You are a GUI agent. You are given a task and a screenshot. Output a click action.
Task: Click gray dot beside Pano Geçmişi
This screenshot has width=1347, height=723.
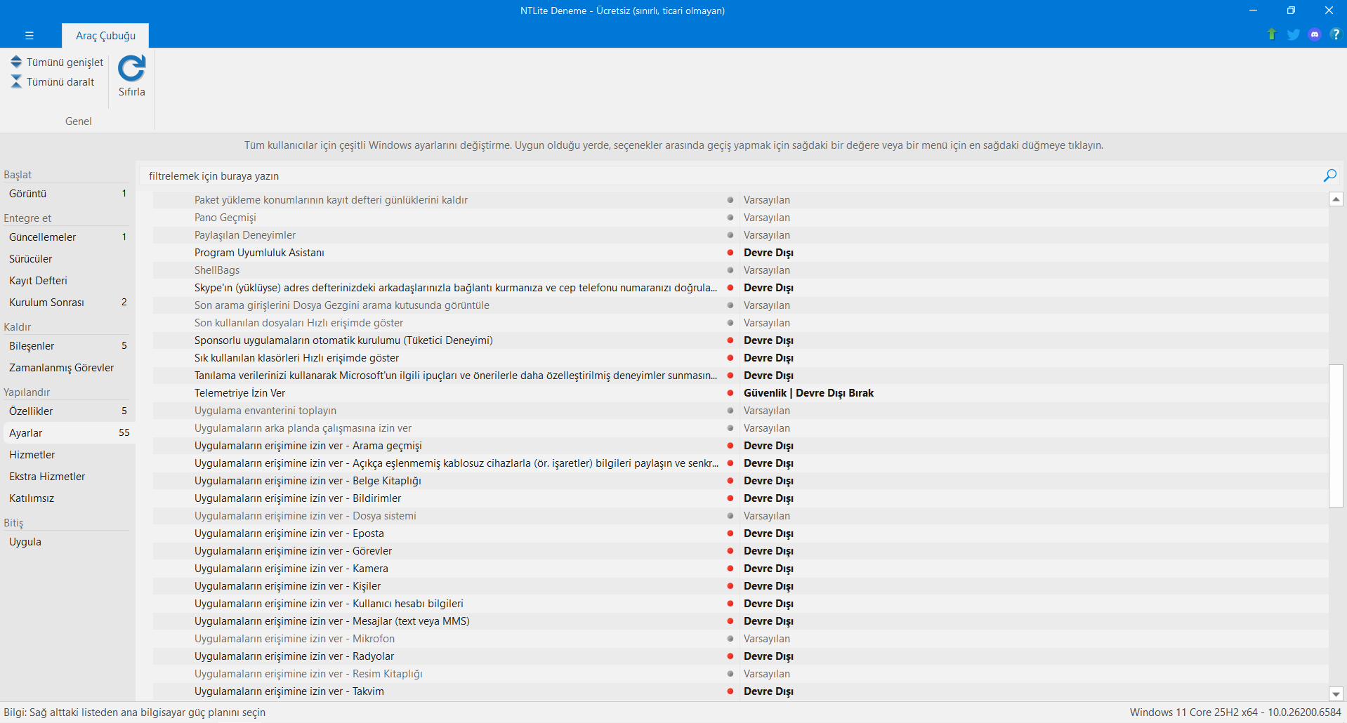click(x=730, y=218)
